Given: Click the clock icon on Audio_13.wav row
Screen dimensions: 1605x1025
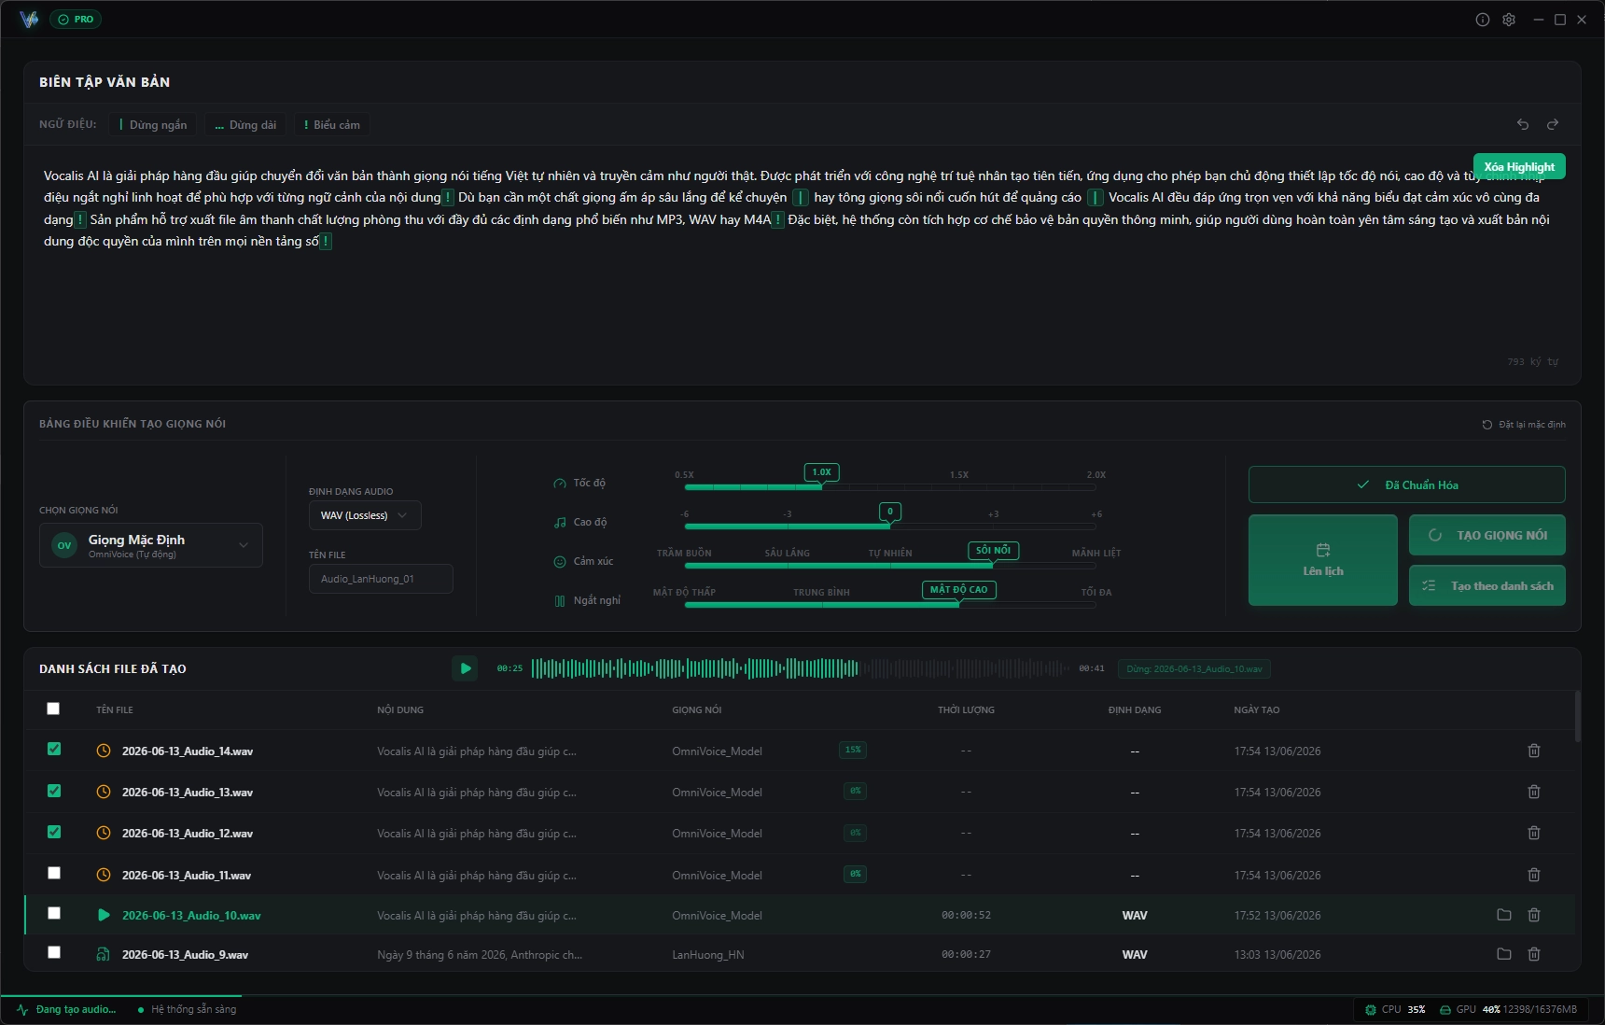Looking at the screenshot, I should (104, 792).
